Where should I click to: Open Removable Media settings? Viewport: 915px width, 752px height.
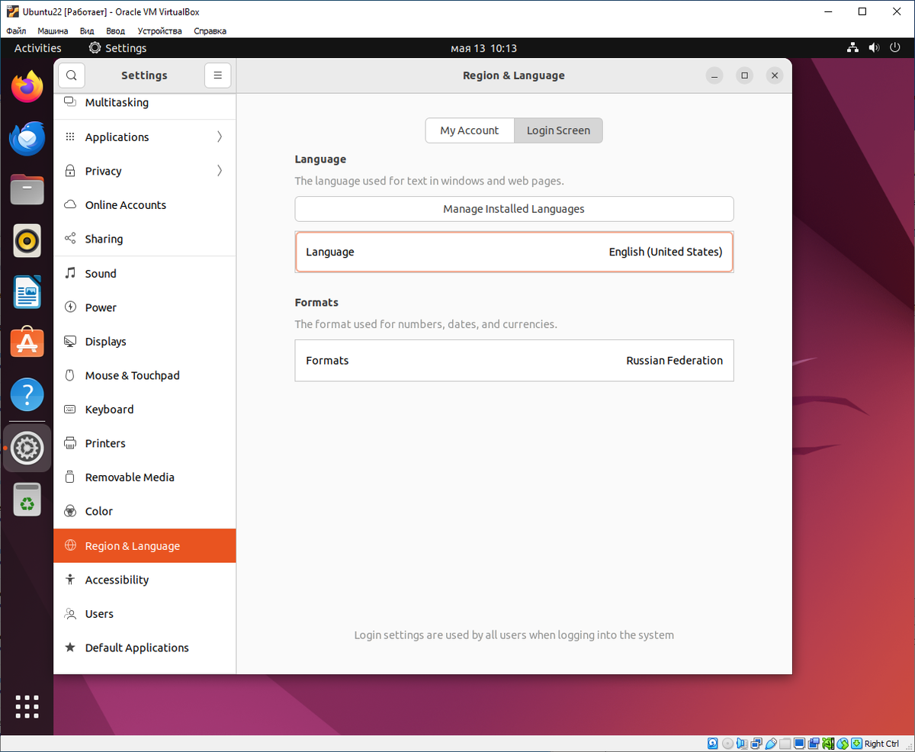145,477
